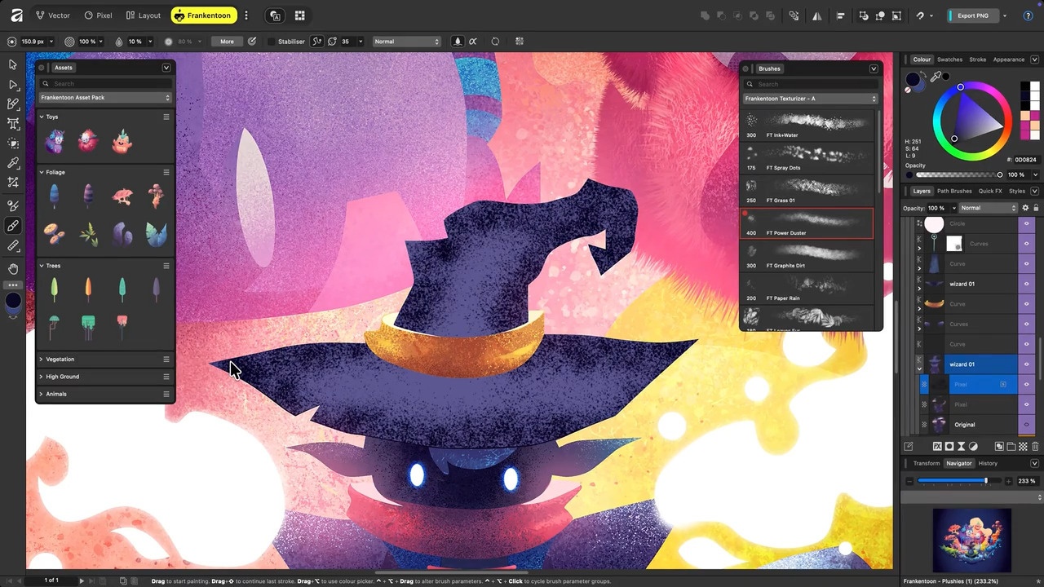Click the Export PNG button

(x=973, y=15)
